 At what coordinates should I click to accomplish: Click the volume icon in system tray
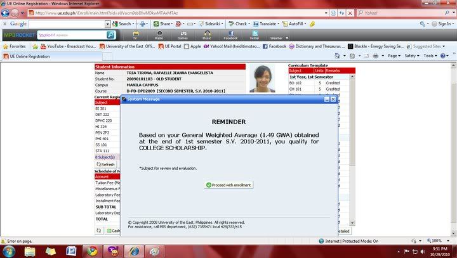[423, 252]
